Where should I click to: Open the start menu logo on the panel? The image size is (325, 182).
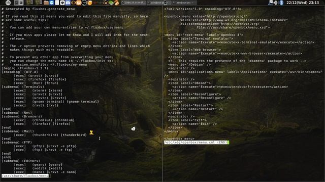pyautogui.click(x=8, y=3)
